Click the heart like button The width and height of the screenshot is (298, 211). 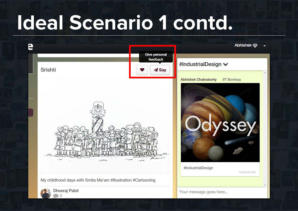point(142,70)
